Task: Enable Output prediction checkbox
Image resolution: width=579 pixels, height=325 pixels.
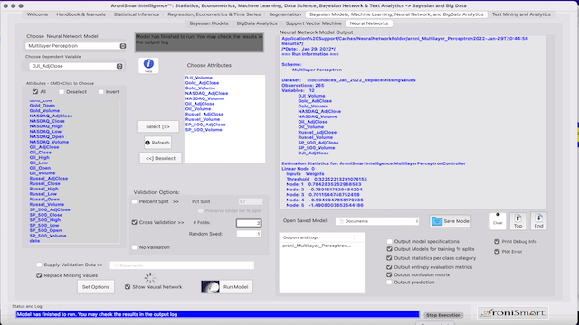Action: (x=389, y=283)
